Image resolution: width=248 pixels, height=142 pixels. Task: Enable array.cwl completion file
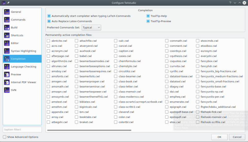48,117
